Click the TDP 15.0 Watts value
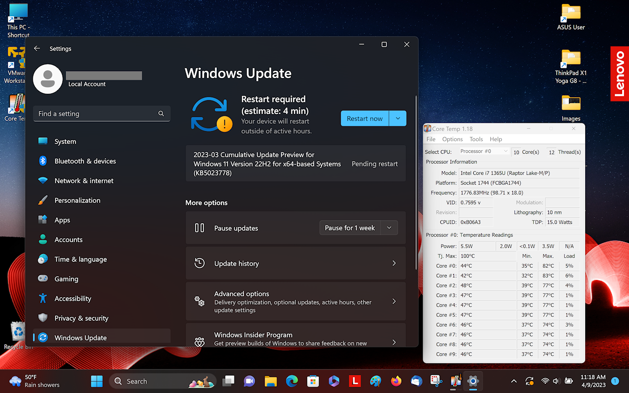 563,222
